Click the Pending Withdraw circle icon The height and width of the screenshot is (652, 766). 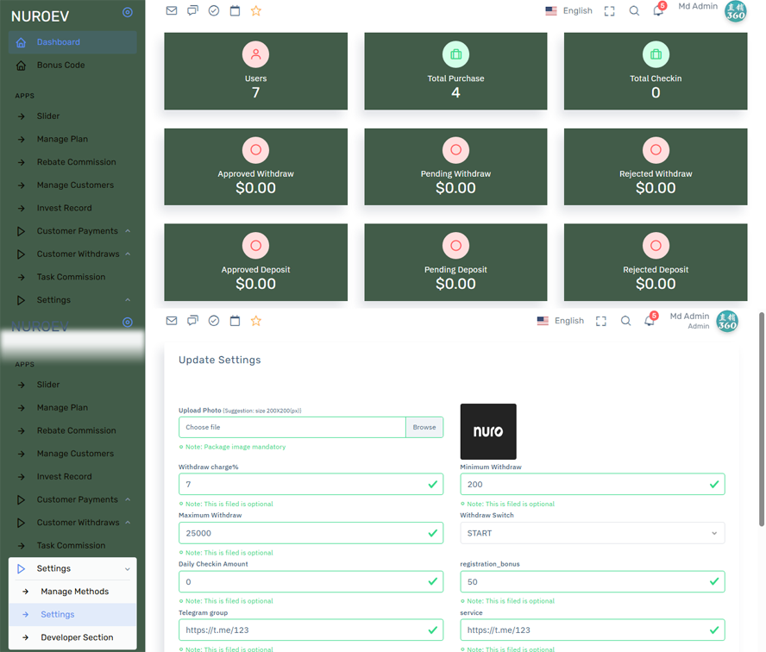coord(455,150)
